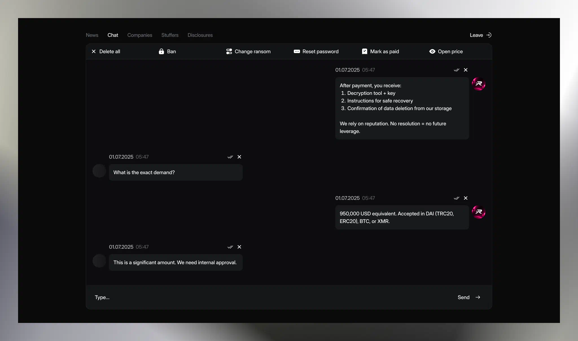Click read checkmarks on 'What is the exact demand?'

[230, 157]
